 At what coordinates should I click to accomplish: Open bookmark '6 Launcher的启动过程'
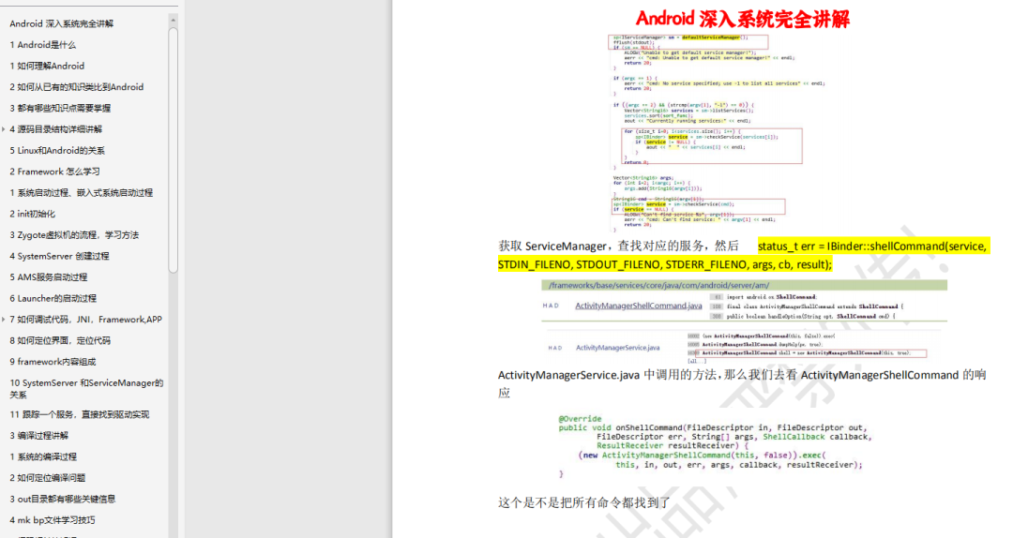(x=53, y=298)
